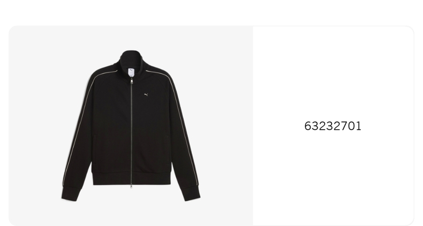The height and width of the screenshot is (226, 423).
Task: Click the jacket's right sleeve cuff
Action: coord(191,193)
